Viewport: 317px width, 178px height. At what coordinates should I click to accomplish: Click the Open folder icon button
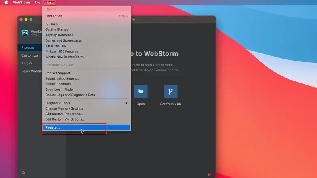click(x=141, y=91)
